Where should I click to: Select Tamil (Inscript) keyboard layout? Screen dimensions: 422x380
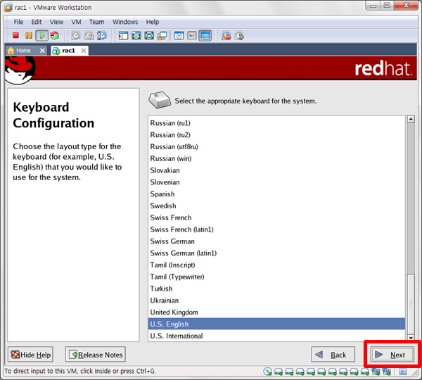(x=276, y=265)
